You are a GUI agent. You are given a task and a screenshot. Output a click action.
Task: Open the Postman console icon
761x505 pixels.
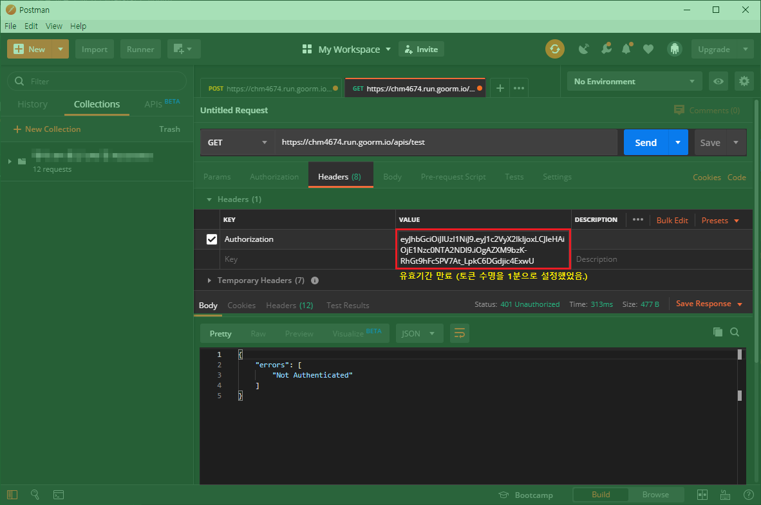click(59, 495)
